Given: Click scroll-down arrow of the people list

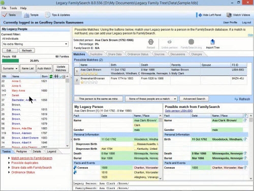Looking at the screenshot, I should point(67,146).
